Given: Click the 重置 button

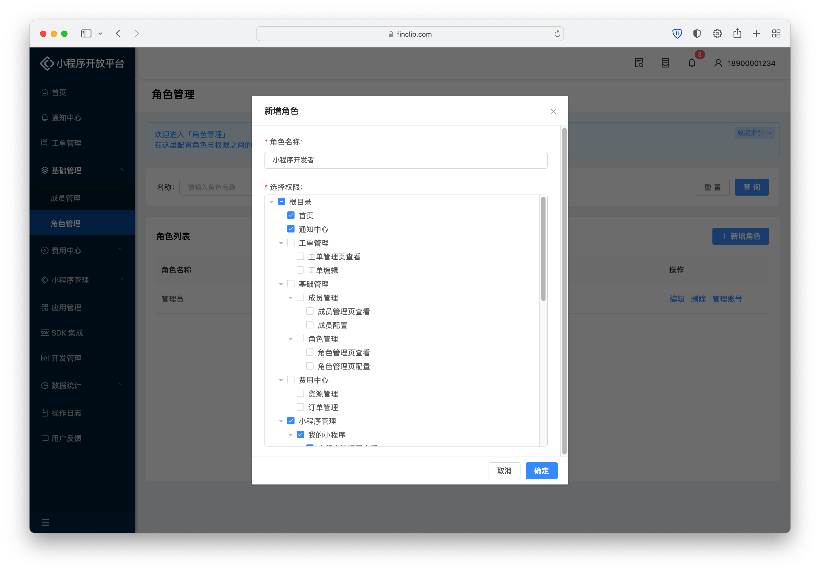Looking at the screenshot, I should (x=712, y=187).
